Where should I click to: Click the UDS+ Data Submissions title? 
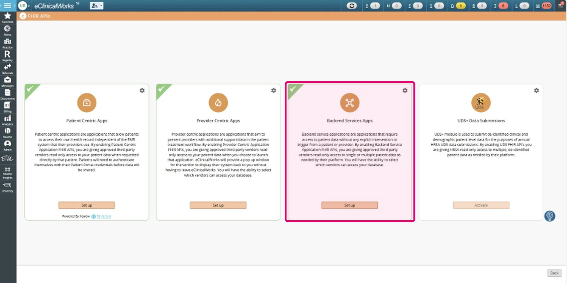coord(481,121)
